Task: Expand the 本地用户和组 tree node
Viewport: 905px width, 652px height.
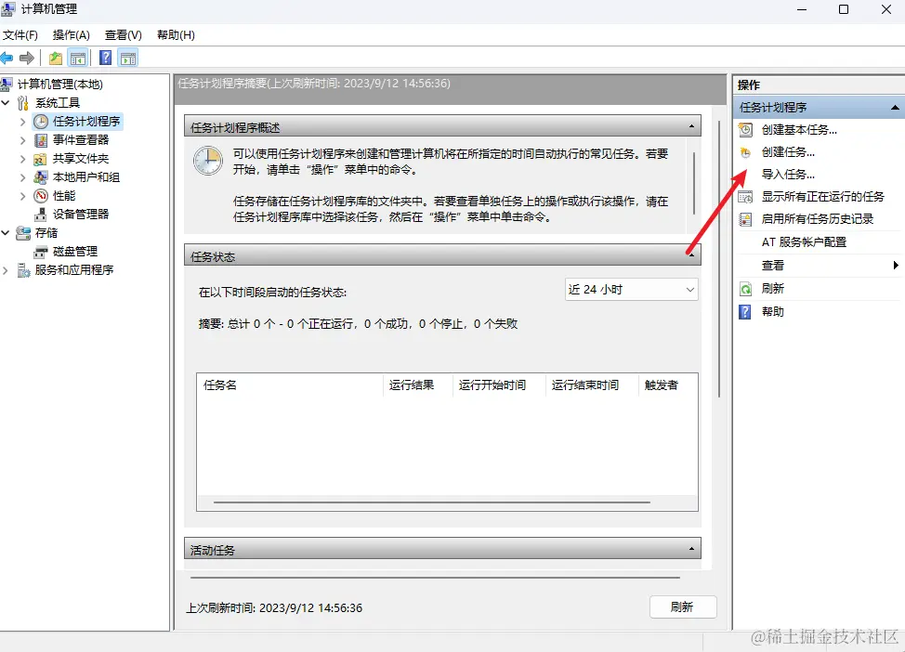Action: (x=22, y=177)
